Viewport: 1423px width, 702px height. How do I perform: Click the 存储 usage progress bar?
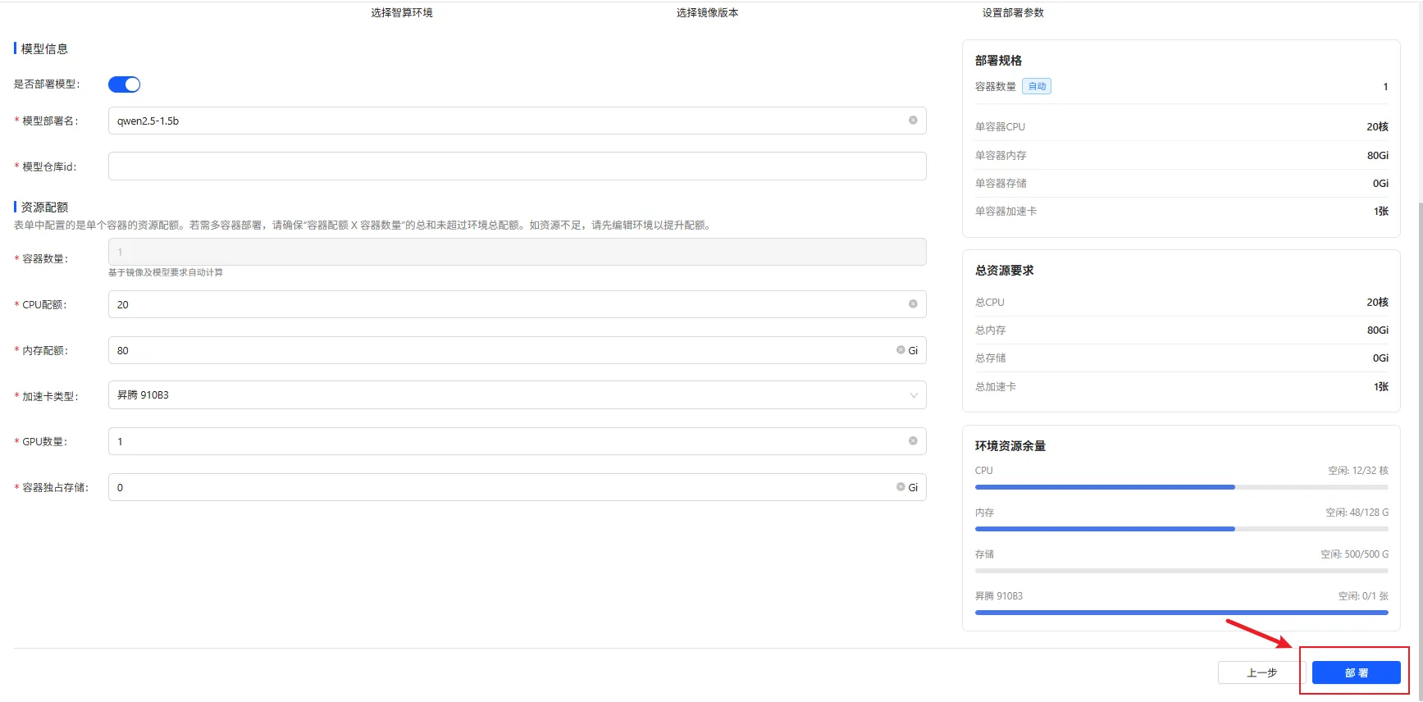pyautogui.click(x=1182, y=571)
